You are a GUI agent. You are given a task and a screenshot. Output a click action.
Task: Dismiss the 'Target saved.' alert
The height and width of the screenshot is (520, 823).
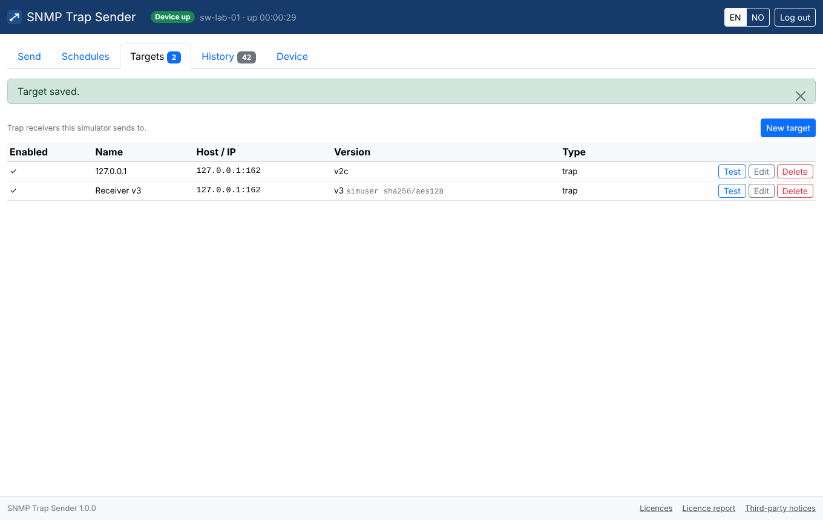(x=800, y=96)
